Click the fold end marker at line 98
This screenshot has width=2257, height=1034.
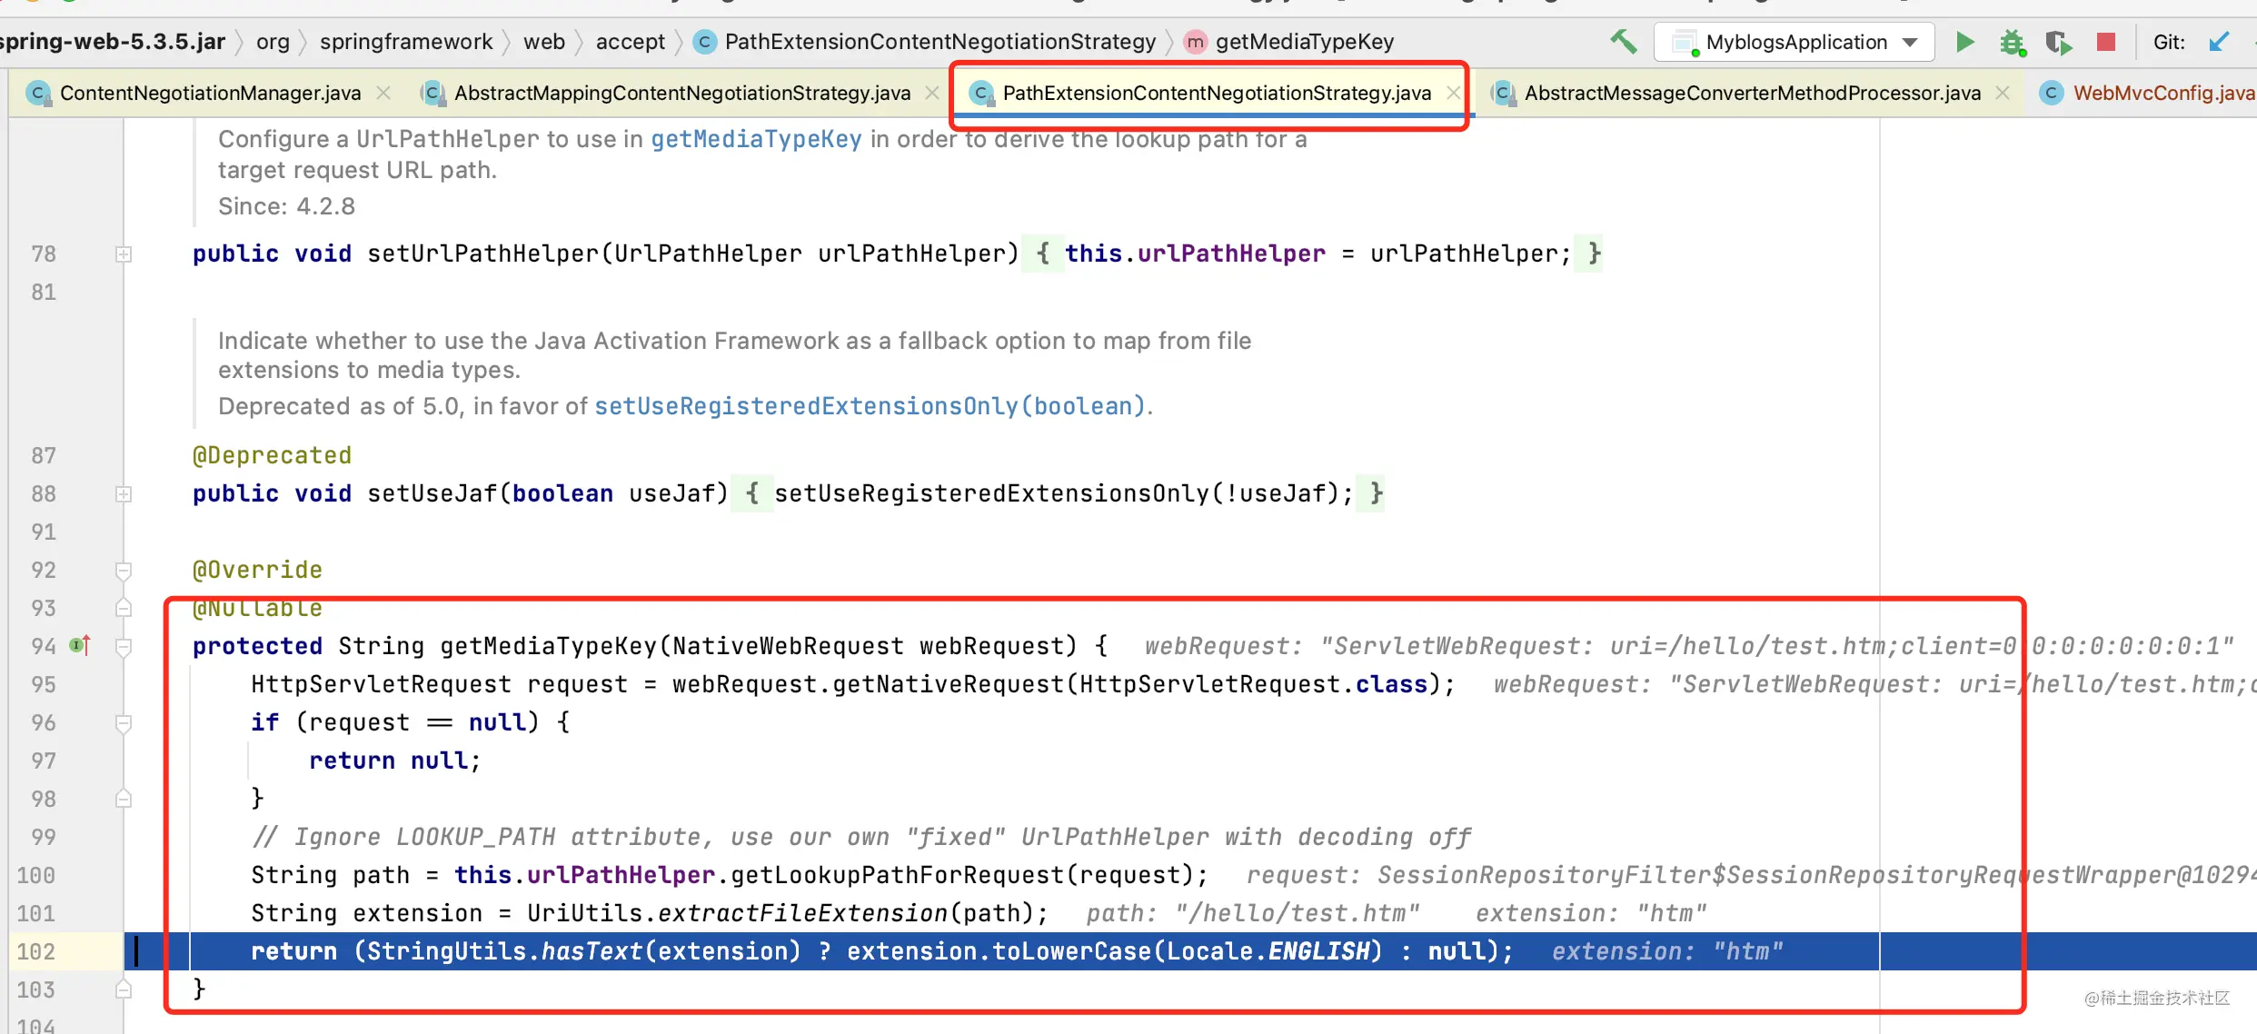coord(124,799)
